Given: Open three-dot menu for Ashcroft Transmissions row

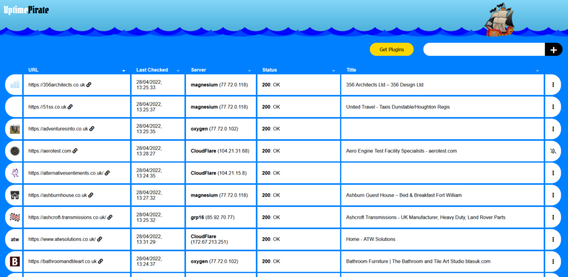Looking at the screenshot, I should pos(553,217).
